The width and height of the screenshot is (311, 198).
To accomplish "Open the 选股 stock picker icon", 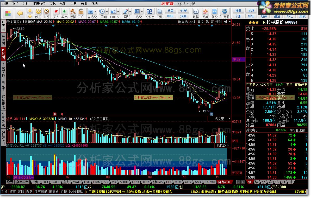I will (x=137, y=11).
